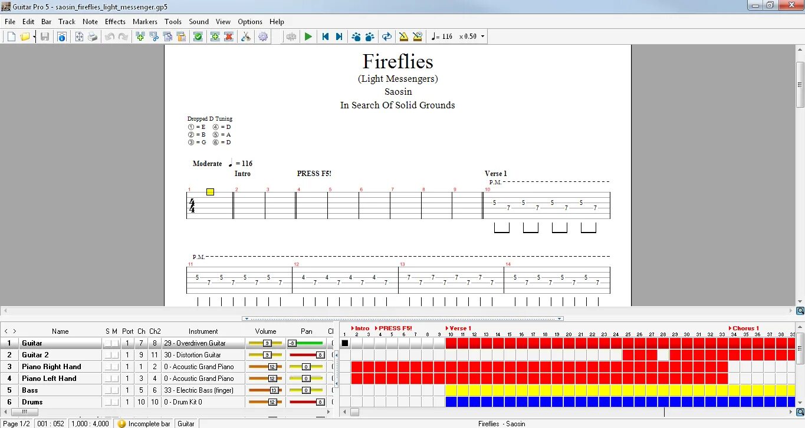Click the insert bar green plus icon

[x=215, y=37]
